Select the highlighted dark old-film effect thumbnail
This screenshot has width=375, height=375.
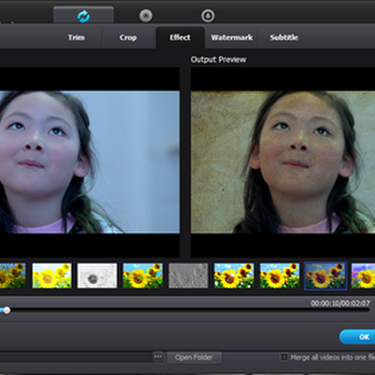coord(325,276)
